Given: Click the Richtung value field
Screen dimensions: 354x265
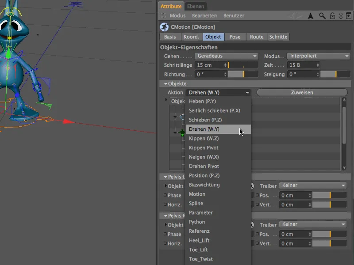Looking at the screenshot, I should pyautogui.click(x=211, y=74).
